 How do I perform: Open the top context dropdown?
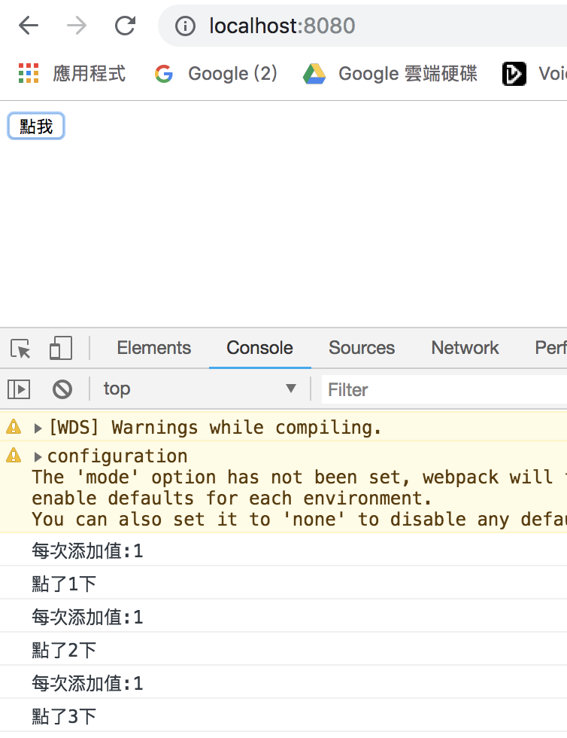[x=199, y=389]
